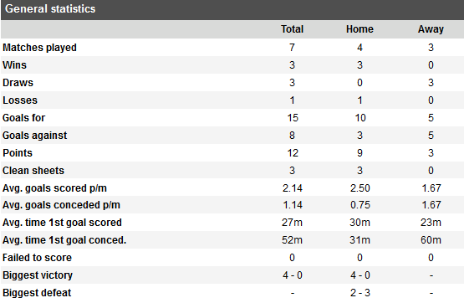This screenshot has width=464, height=303.
Task: Select the Total column header
Action: point(292,29)
